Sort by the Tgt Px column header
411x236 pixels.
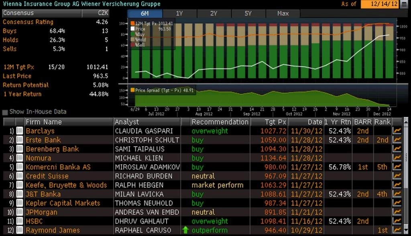point(269,122)
